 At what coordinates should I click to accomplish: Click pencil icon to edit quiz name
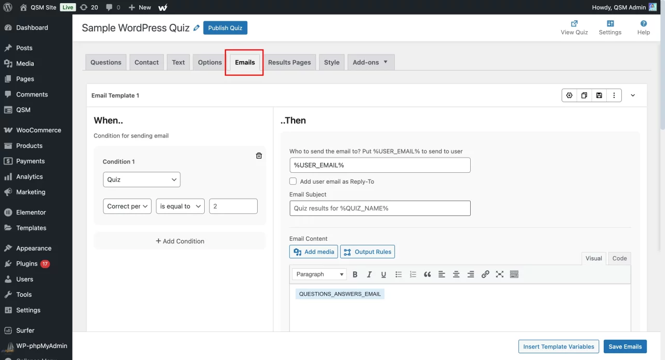pos(196,28)
